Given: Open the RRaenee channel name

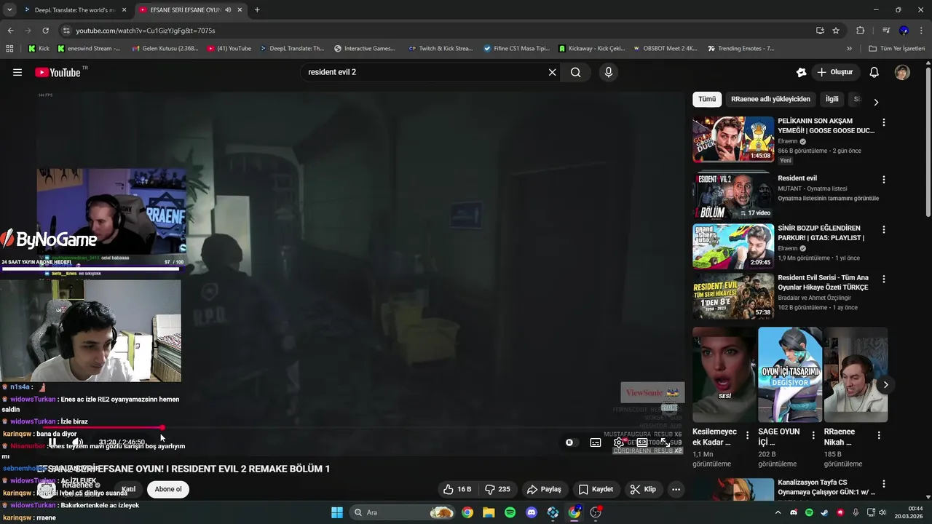Looking at the screenshot, I should click(77, 485).
